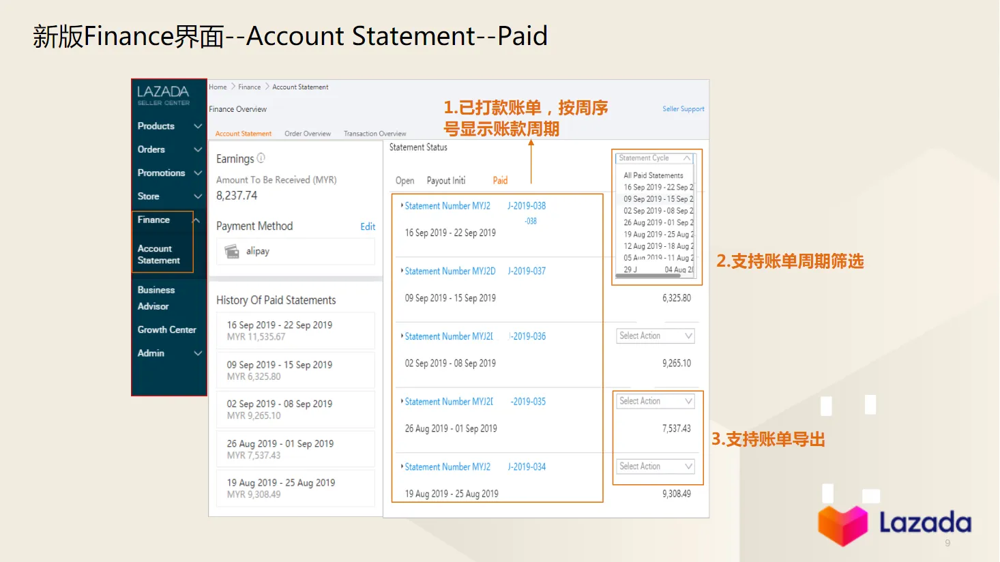Open Select Action dropdown for statement J-2019-034
This screenshot has width=1000, height=562.
[654, 466]
